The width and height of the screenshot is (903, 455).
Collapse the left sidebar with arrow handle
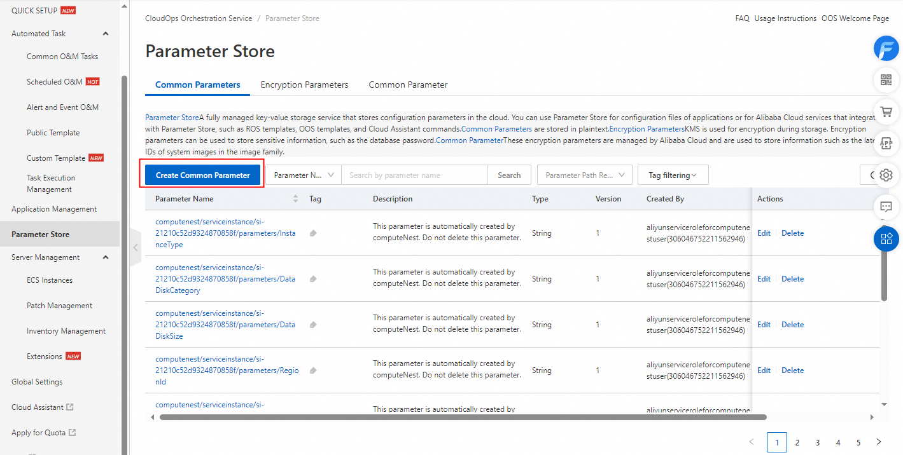pos(135,248)
